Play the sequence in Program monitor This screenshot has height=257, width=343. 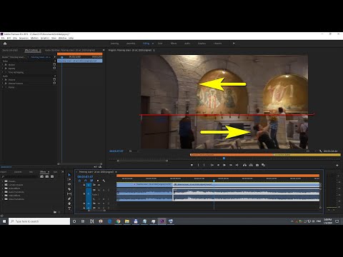(x=224, y=165)
